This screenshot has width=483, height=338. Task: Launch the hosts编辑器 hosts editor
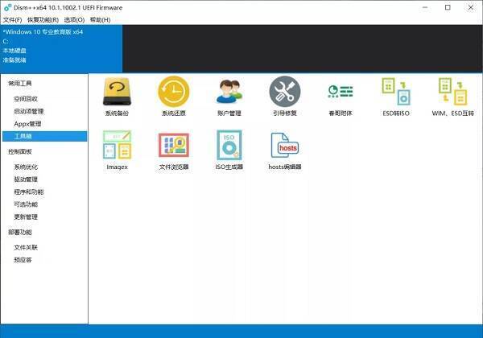click(285, 150)
